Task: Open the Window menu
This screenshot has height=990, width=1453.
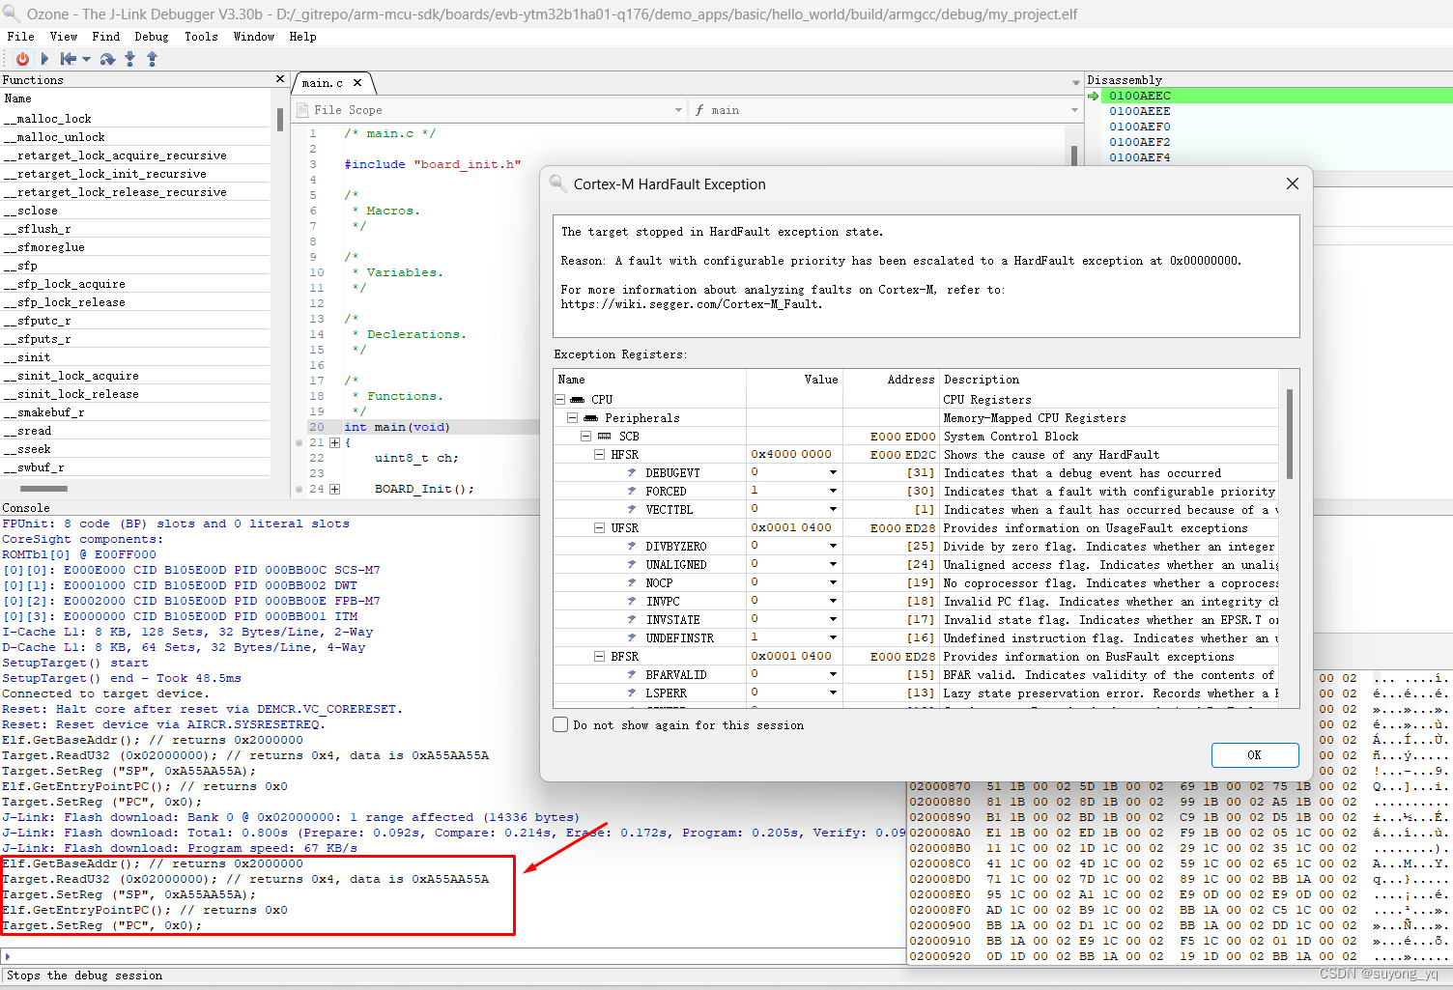Action: (x=254, y=37)
